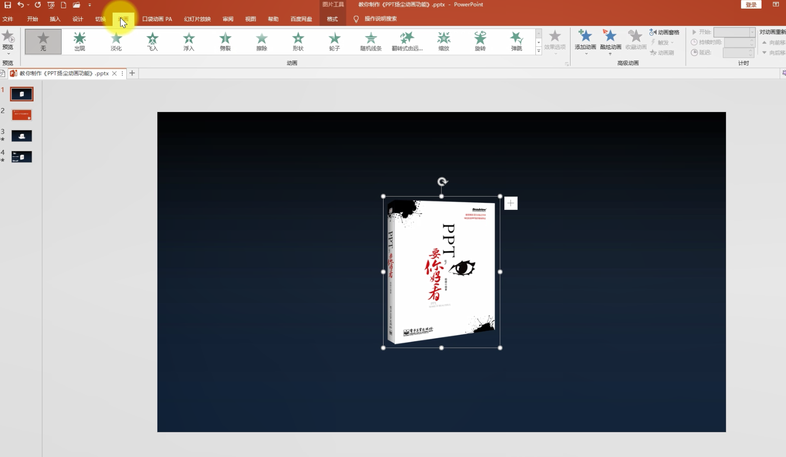This screenshot has height=457, width=786.
Task: Apply the 随机线条 random bars animation
Action: 371,41
